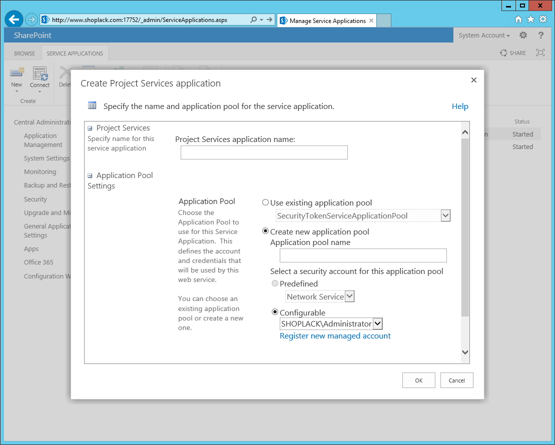The image size is (555, 445).
Task: Open the Network Service dropdown
Action: (x=349, y=296)
